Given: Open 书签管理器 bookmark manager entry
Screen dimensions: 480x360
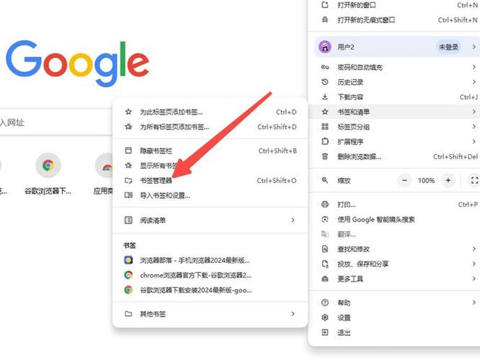Looking at the screenshot, I should pyautogui.click(x=210, y=181).
